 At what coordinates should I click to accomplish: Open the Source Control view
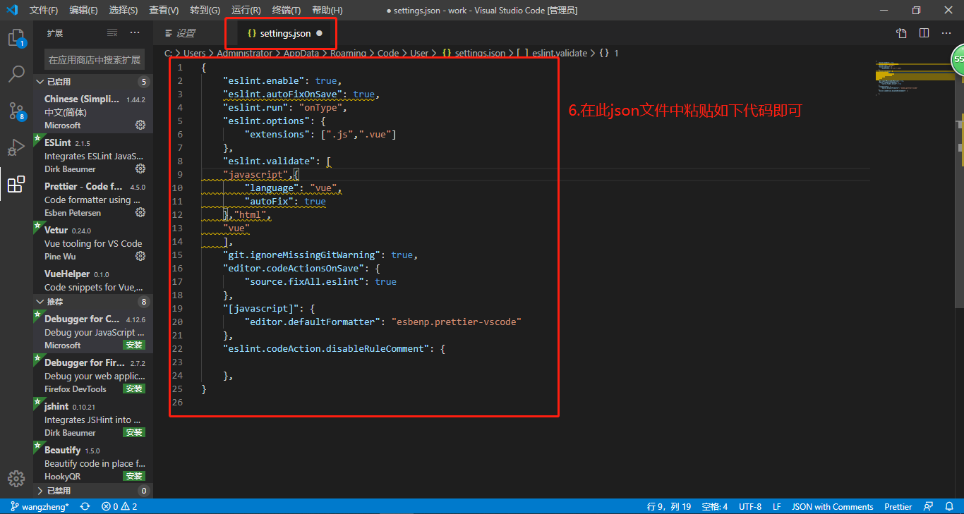coord(16,111)
